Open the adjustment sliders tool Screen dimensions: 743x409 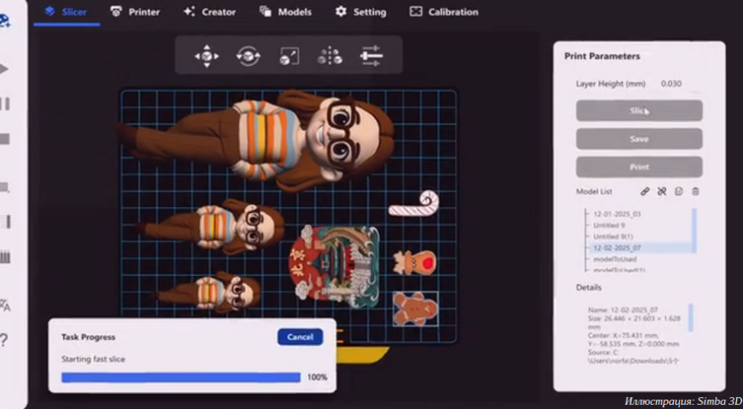(371, 55)
